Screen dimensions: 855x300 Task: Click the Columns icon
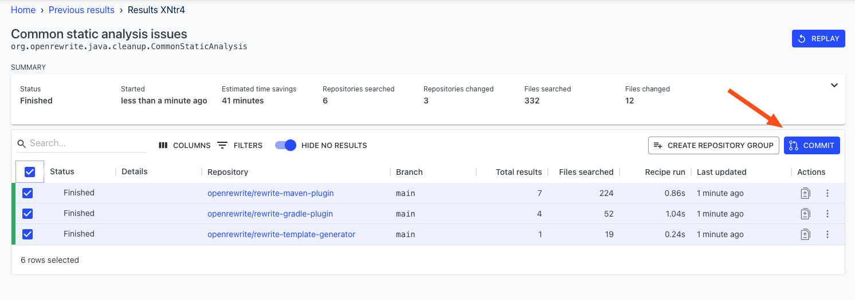(x=163, y=145)
